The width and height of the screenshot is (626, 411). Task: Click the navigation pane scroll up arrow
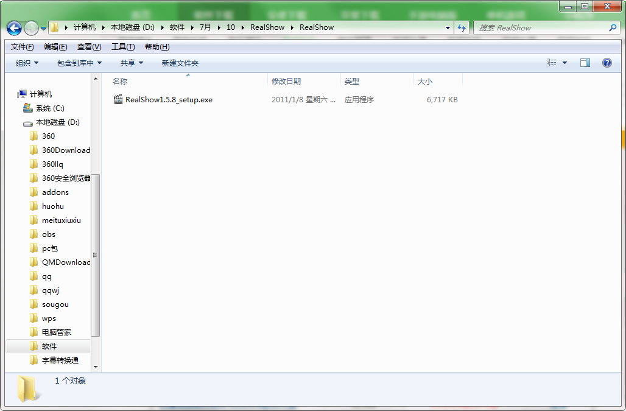point(96,79)
